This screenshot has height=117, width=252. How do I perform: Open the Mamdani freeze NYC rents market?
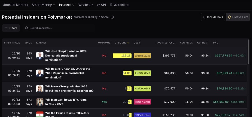tap(66, 102)
